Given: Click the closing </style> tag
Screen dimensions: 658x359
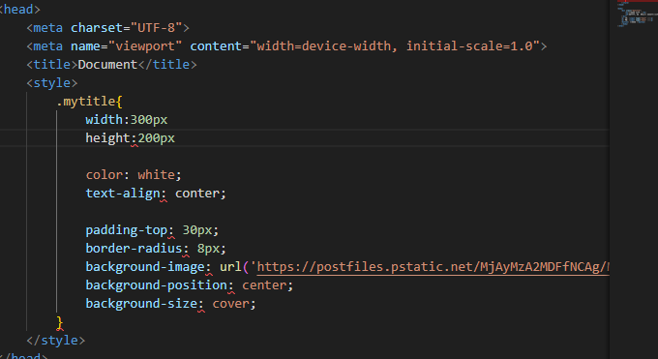Looking at the screenshot, I should (x=56, y=341).
